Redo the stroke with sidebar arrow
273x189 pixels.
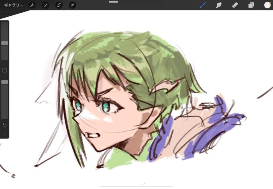click(5, 134)
